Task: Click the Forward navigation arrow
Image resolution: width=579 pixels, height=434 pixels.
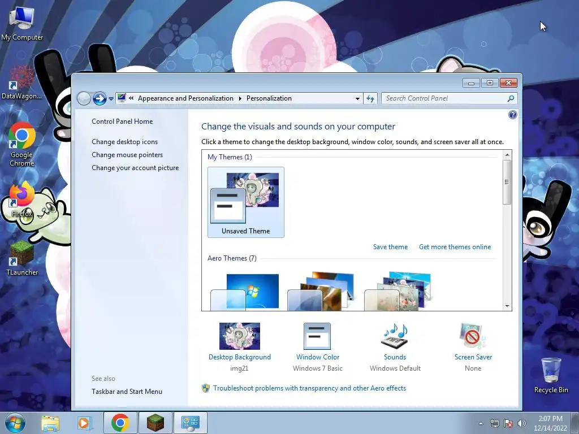Action: [100, 98]
